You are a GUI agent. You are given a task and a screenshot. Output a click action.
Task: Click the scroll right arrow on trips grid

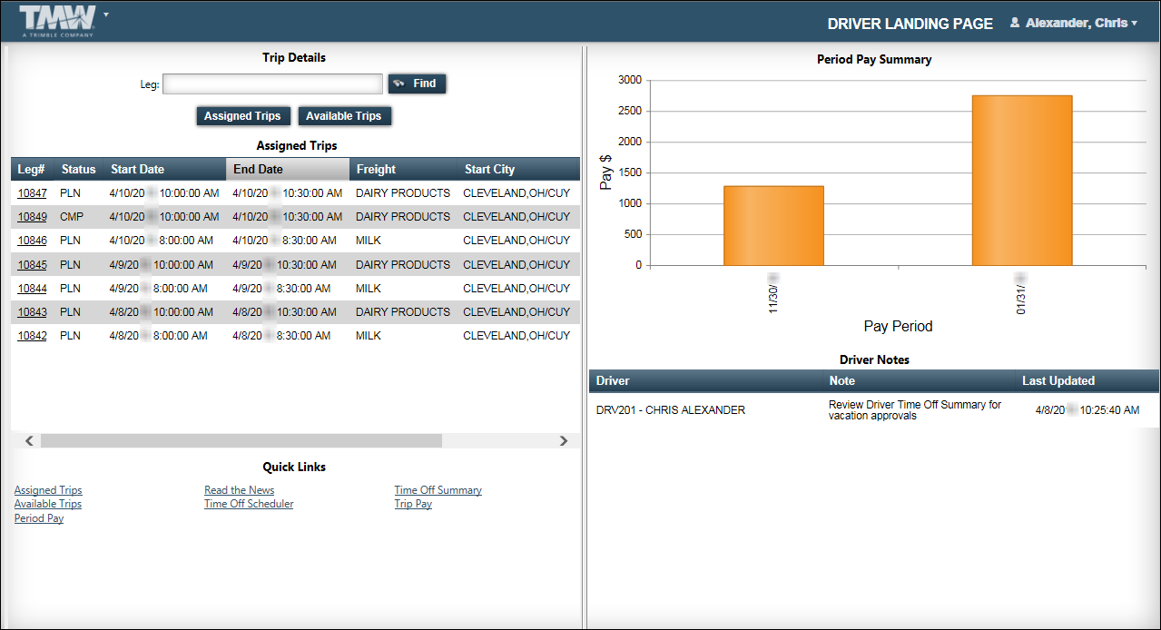coord(563,441)
